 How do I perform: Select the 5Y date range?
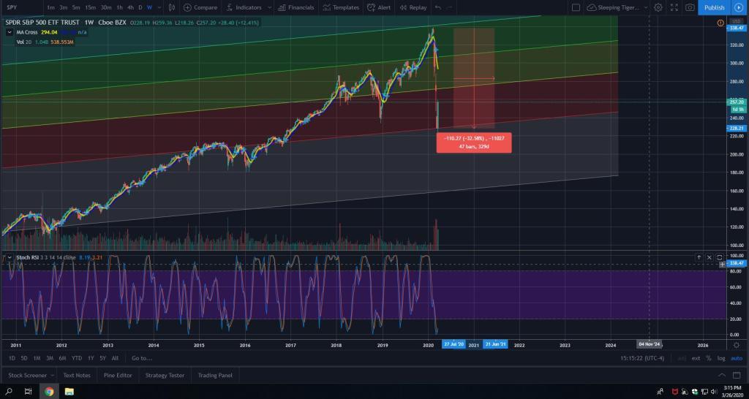click(x=102, y=358)
